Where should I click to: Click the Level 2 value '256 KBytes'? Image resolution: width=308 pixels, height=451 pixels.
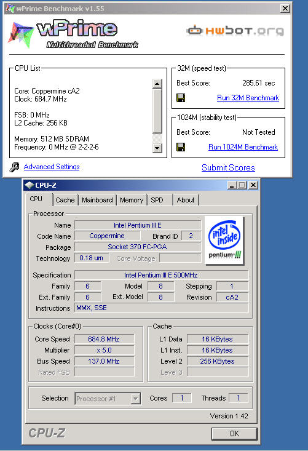(x=218, y=361)
